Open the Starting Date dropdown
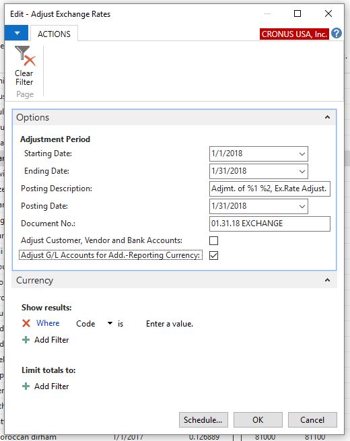This screenshot has width=350, height=441. (302, 154)
